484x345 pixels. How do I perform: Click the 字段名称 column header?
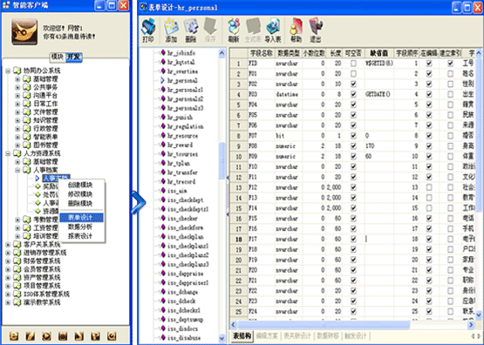pyautogui.click(x=262, y=53)
